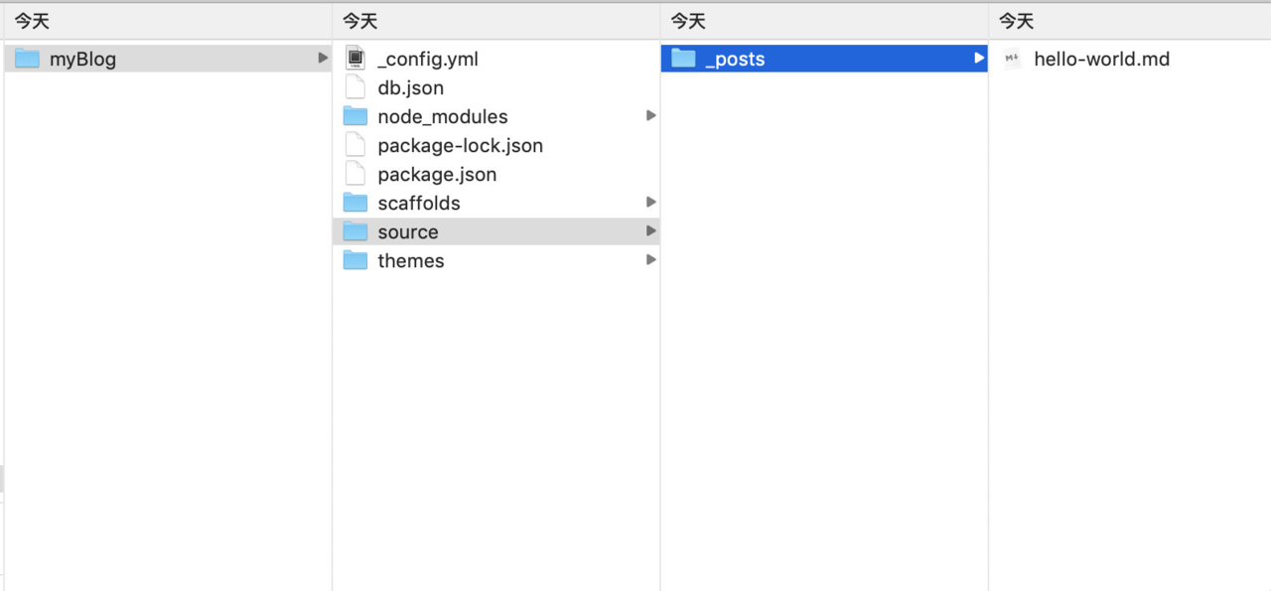Click the node_modules folder icon

(355, 116)
